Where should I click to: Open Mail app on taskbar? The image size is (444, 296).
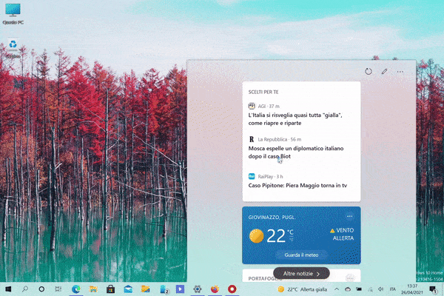click(128, 289)
